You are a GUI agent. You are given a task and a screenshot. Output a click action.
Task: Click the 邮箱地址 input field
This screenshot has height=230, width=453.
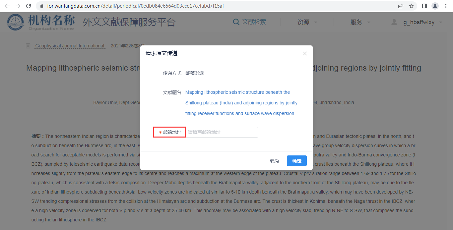tap(222, 132)
